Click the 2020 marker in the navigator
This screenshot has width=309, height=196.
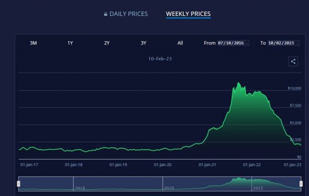[x=169, y=188]
